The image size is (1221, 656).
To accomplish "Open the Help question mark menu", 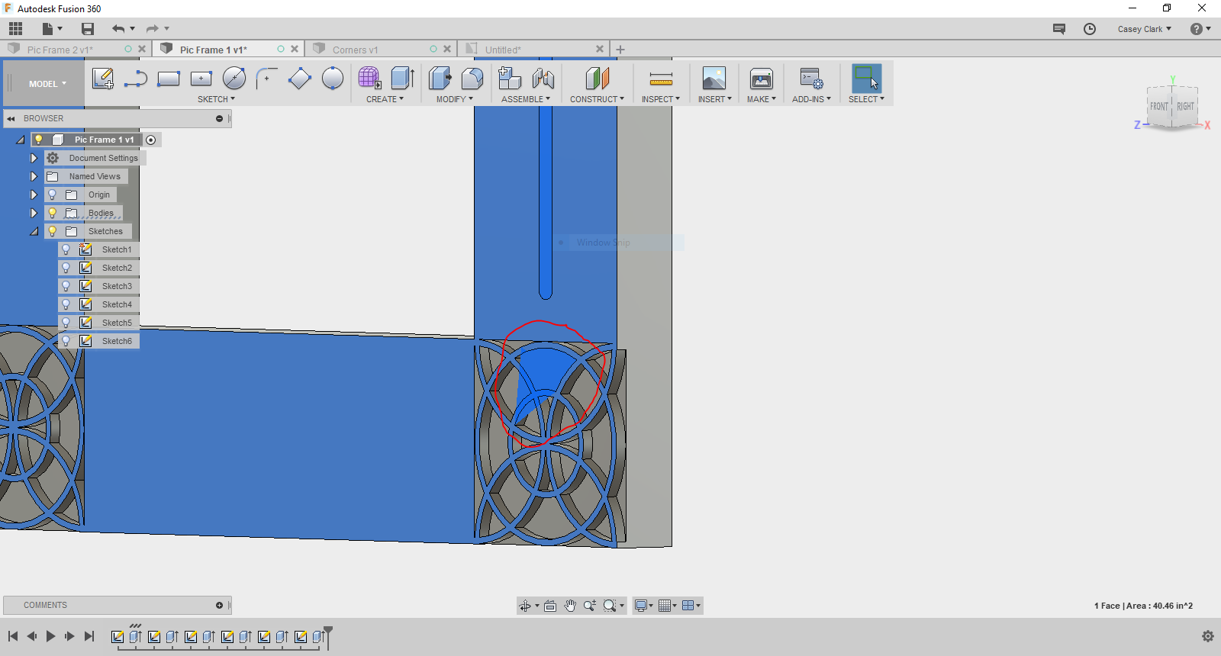I will pos(1200,29).
